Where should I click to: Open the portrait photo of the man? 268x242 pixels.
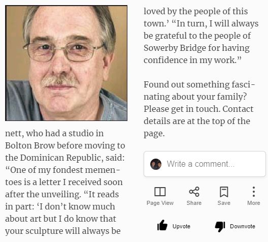(x=66, y=63)
